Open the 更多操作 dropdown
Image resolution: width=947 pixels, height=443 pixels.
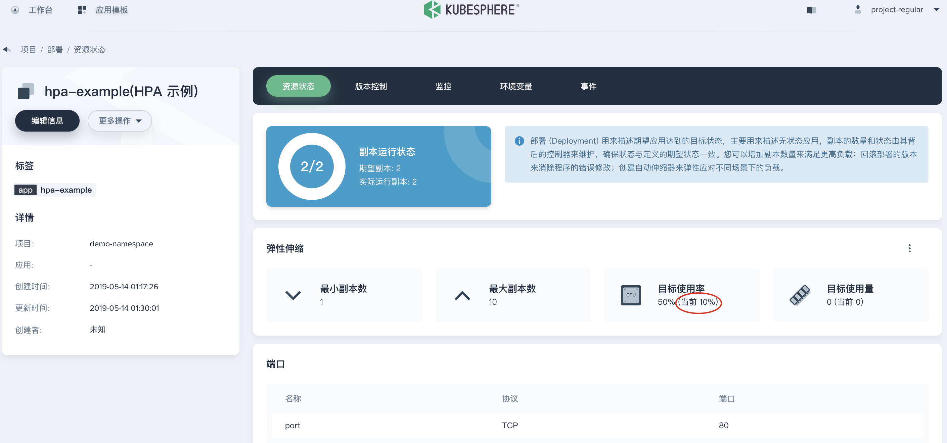(x=120, y=121)
